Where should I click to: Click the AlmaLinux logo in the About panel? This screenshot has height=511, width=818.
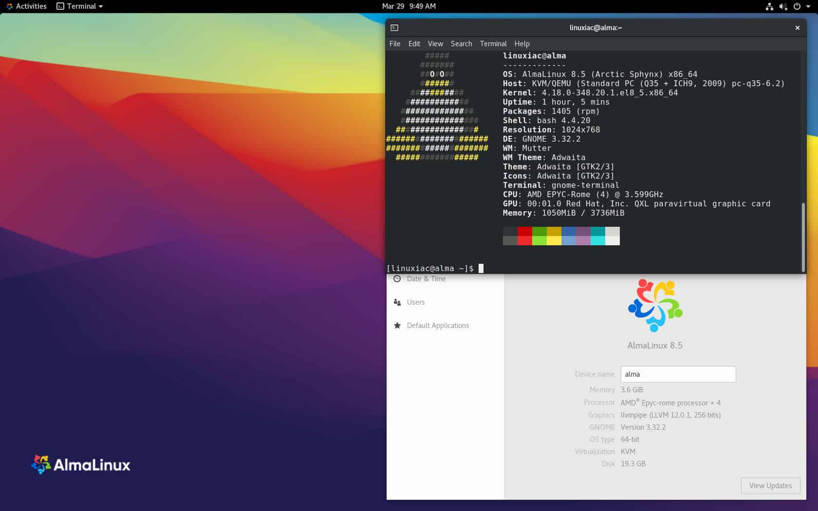pos(655,306)
